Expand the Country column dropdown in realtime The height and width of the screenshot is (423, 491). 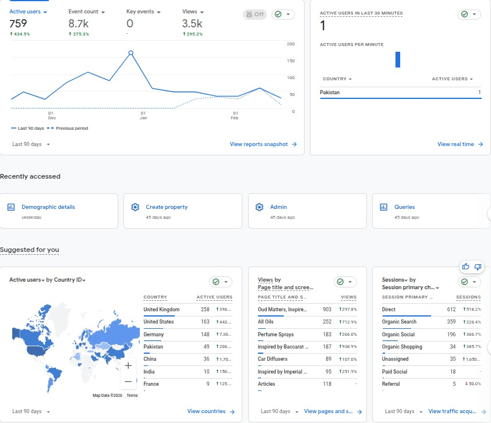(x=337, y=79)
